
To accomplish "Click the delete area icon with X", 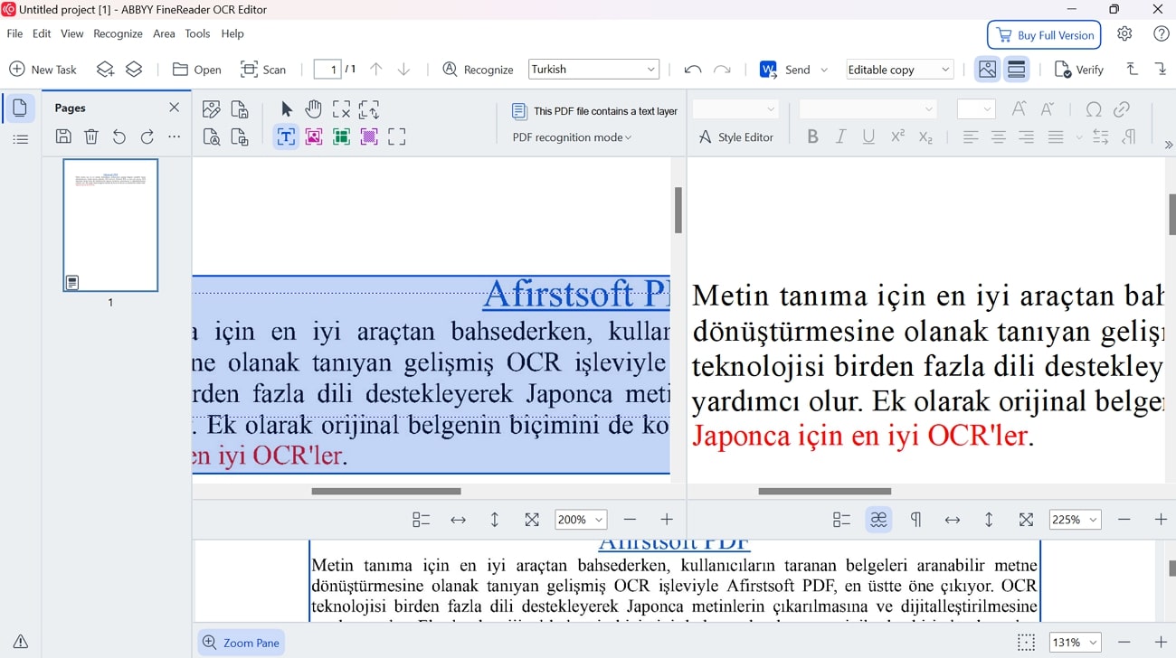I will point(341,109).
